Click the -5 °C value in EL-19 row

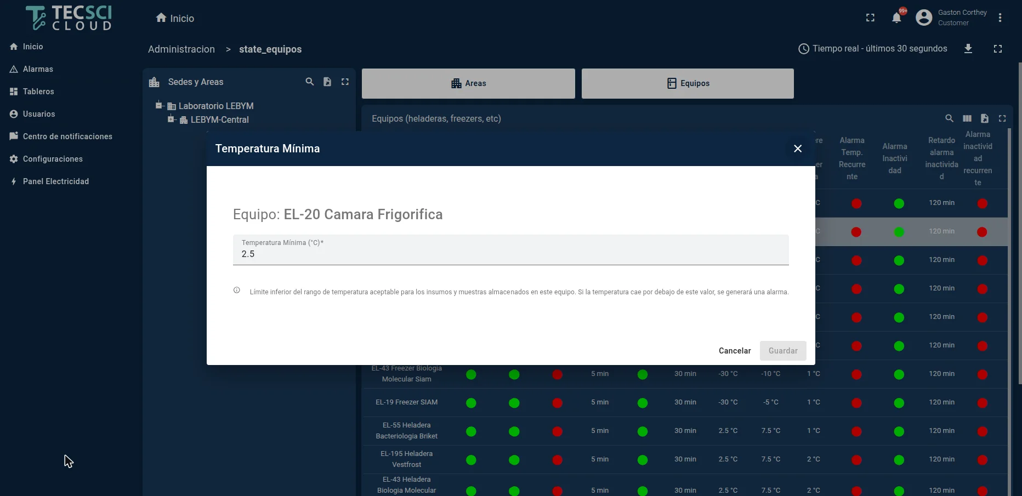pyautogui.click(x=771, y=402)
